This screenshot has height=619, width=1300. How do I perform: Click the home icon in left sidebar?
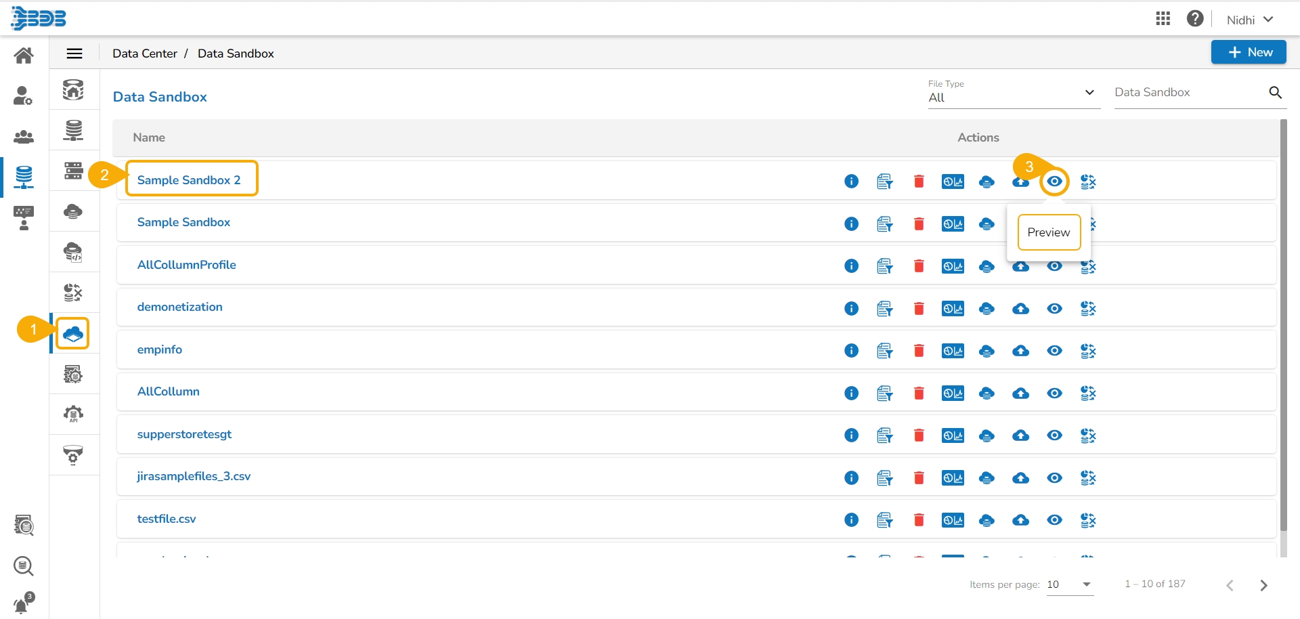tap(24, 56)
